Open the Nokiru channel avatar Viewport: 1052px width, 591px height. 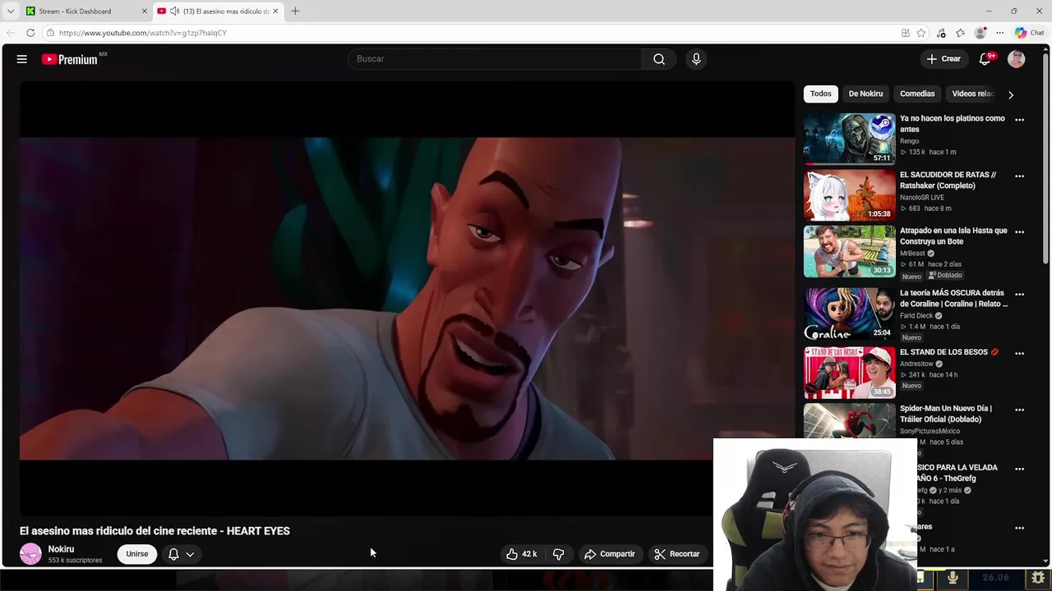click(x=30, y=554)
